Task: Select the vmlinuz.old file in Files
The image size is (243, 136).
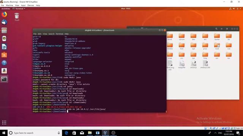Action: [205, 65]
